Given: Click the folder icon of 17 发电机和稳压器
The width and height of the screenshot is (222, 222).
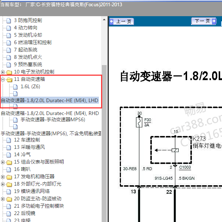Looking at the screenshot, I should (x=9, y=177).
